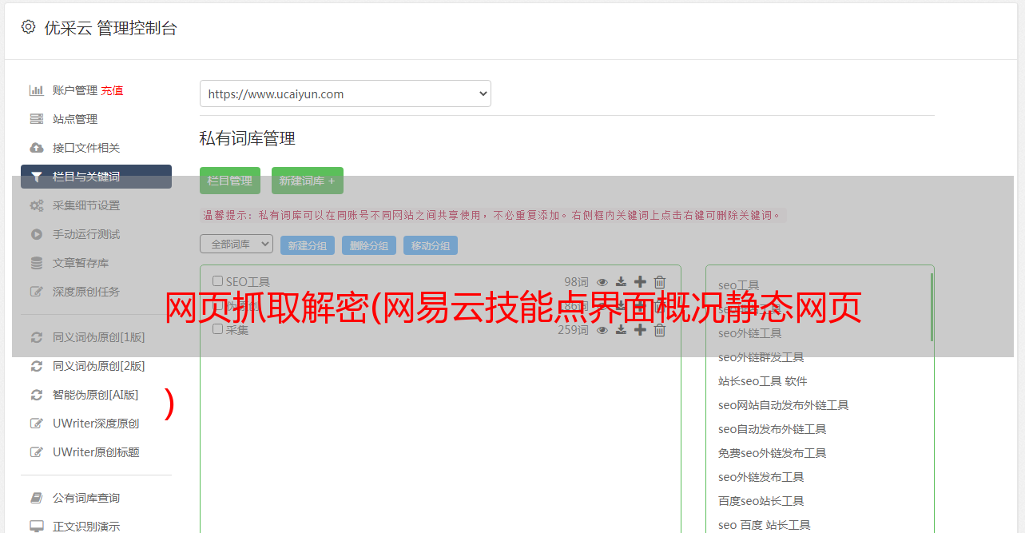
Task: View 采集 keywords with the eye icon
Action: pyautogui.click(x=602, y=330)
